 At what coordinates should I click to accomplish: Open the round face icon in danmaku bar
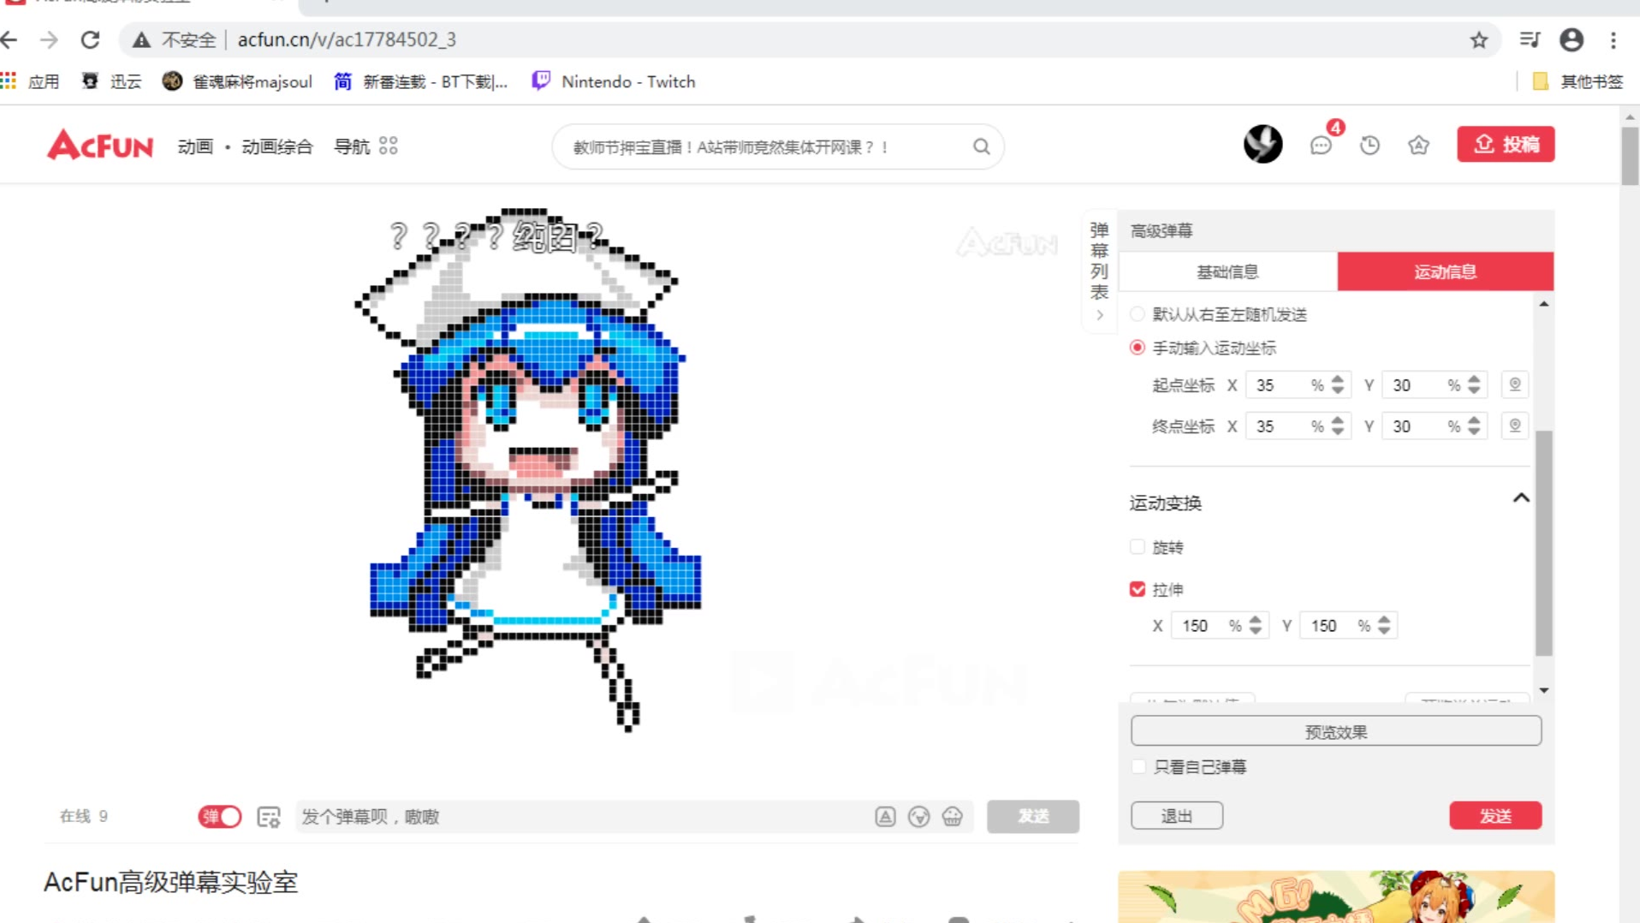point(918,817)
